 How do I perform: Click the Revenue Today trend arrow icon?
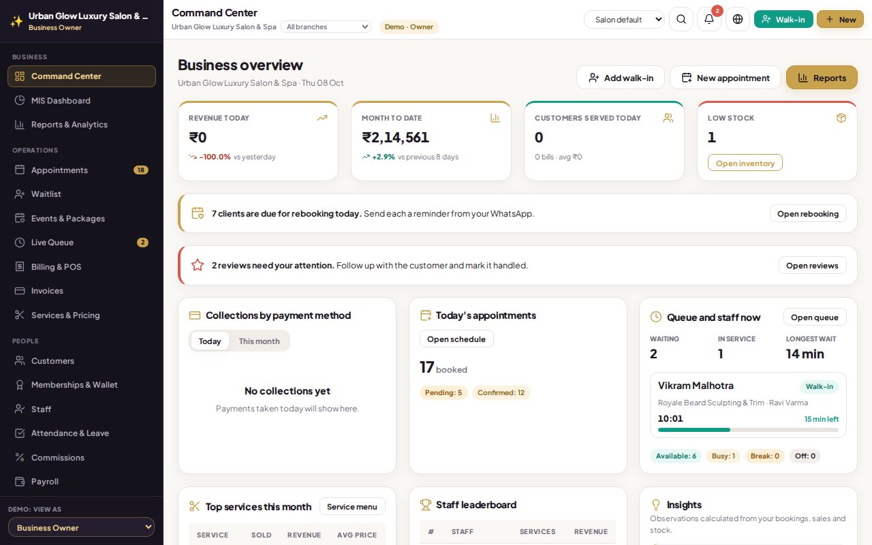(x=322, y=118)
